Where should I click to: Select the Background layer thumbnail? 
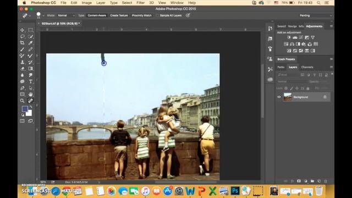click(x=287, y=97)
